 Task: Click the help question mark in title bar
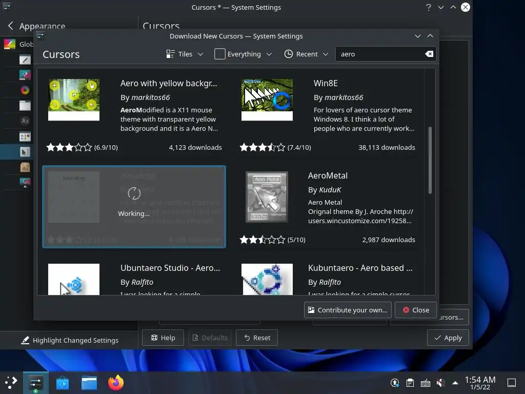[428, 7]
